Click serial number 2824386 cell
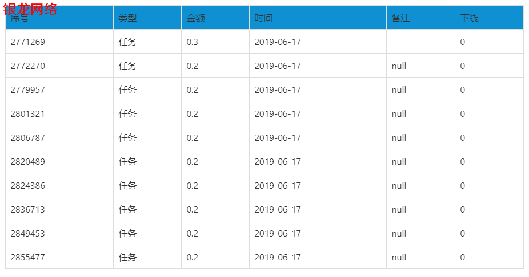 (59, 185)
